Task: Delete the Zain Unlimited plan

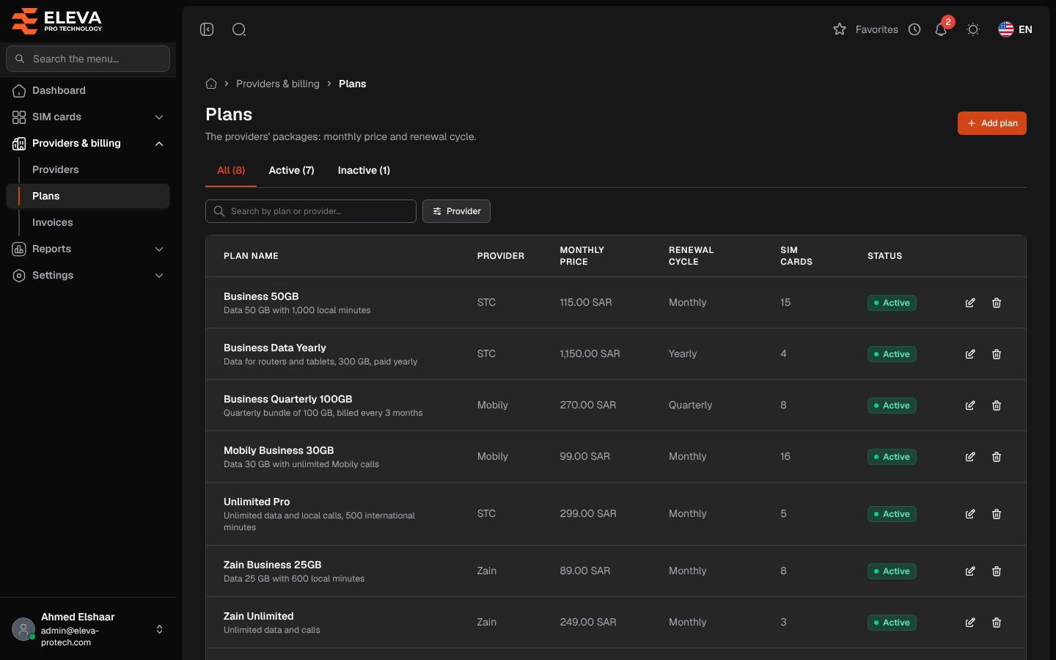Action: [x=997, y=623]
